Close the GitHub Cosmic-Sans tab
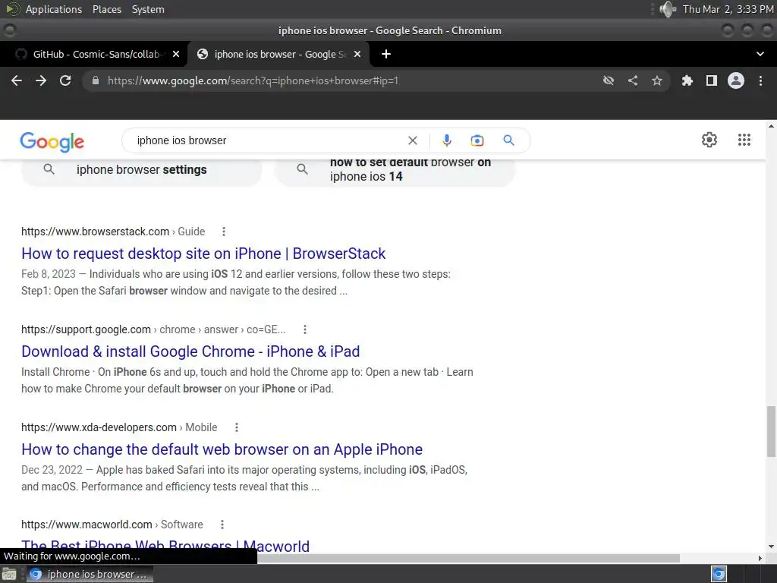The image size is (777, 583). click(x=176, y=54)
